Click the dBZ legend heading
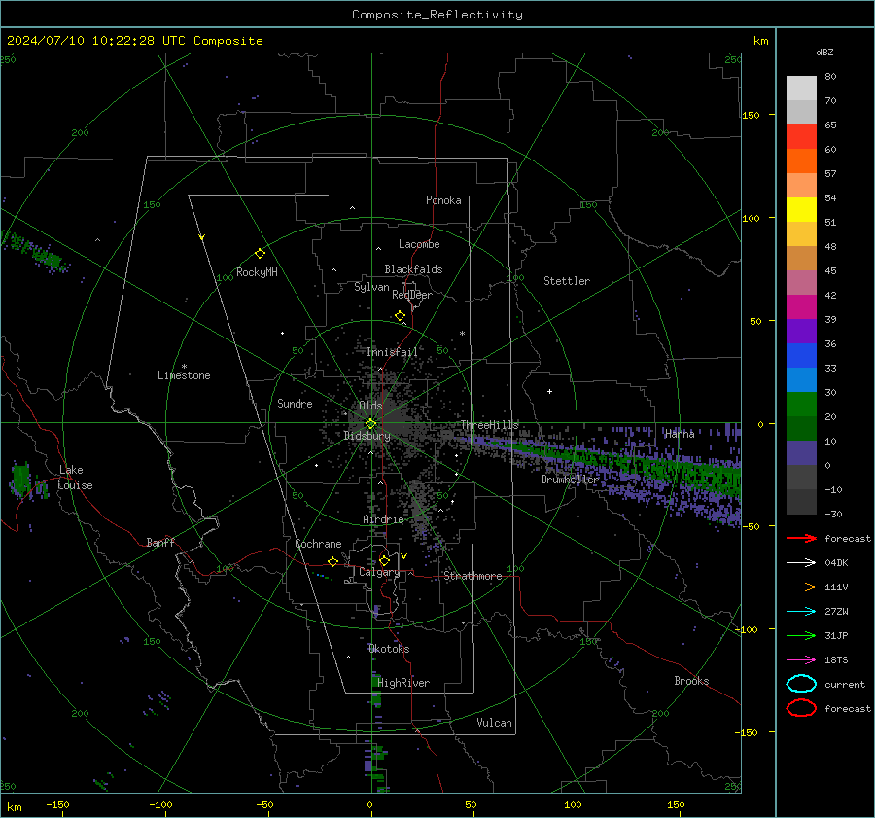 click(824, 53)
